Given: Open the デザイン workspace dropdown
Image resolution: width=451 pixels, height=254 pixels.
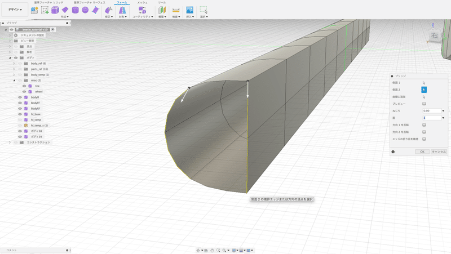Looking at the screenshot, I should pyautogui.click(x=15, y=10).
